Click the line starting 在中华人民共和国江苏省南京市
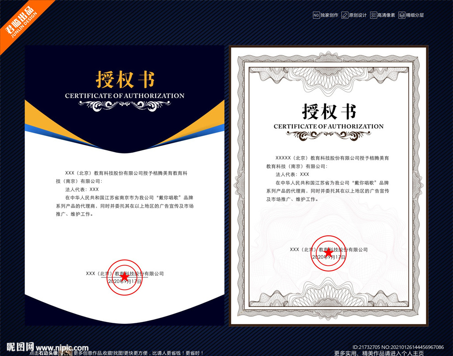Screen dimensions: 453x356 click(x=129, y=198)
